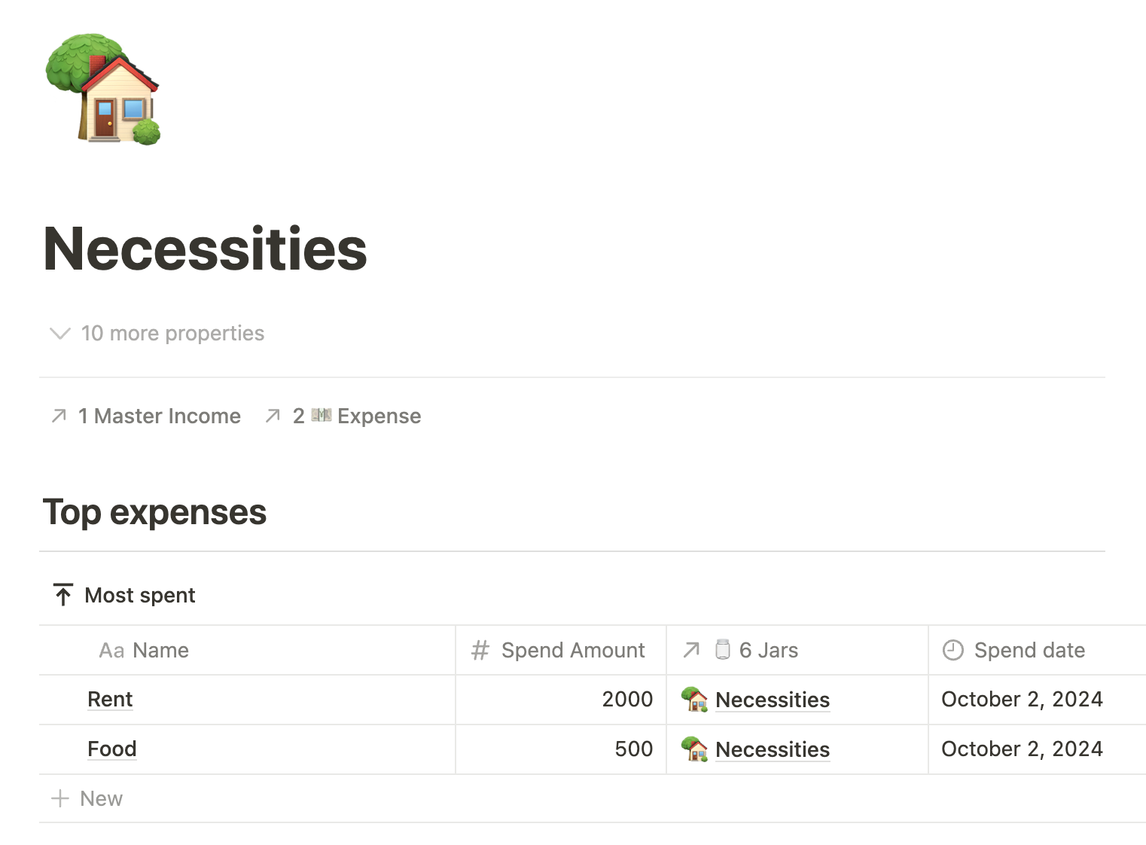Click the house page icon
This screenshot has height=845, width=1146.
[103, 90]
